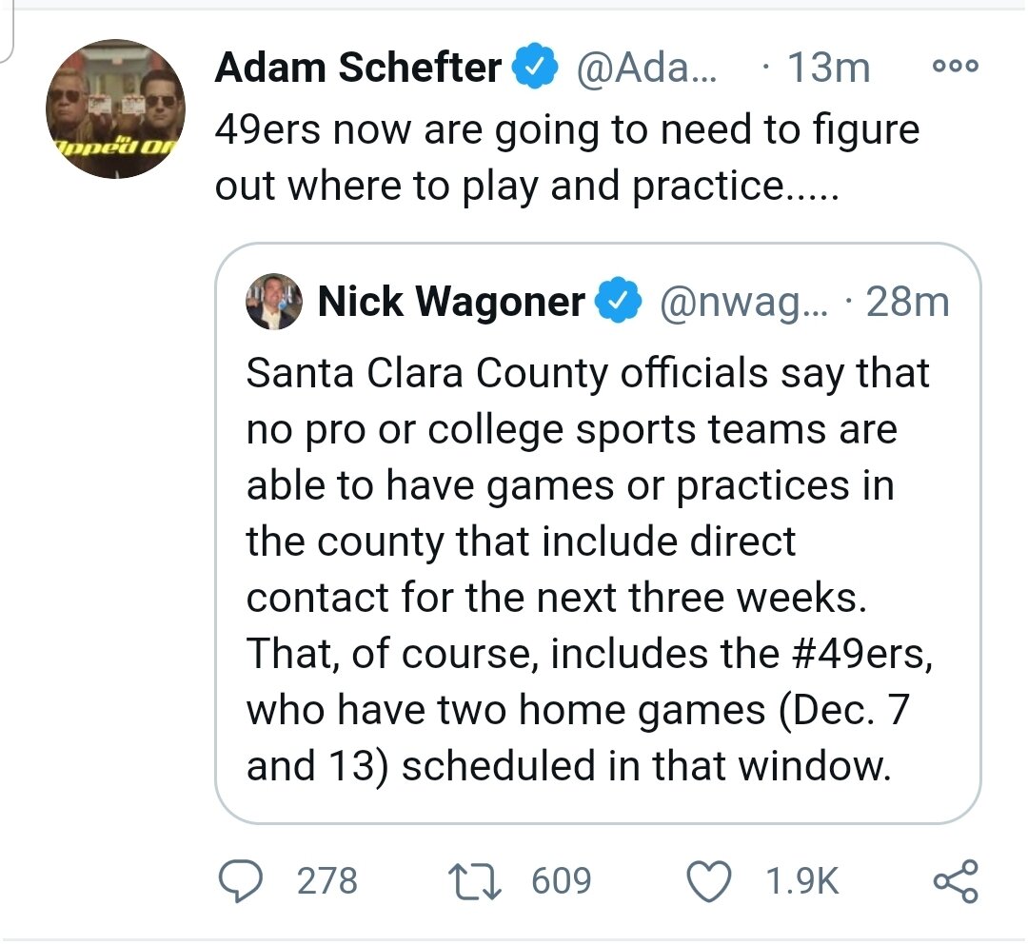Image resolution: width=1028 pixels, height=945 pixels.
Task: Open Nick Wagoner's small avatar
Action: (273, 303)
